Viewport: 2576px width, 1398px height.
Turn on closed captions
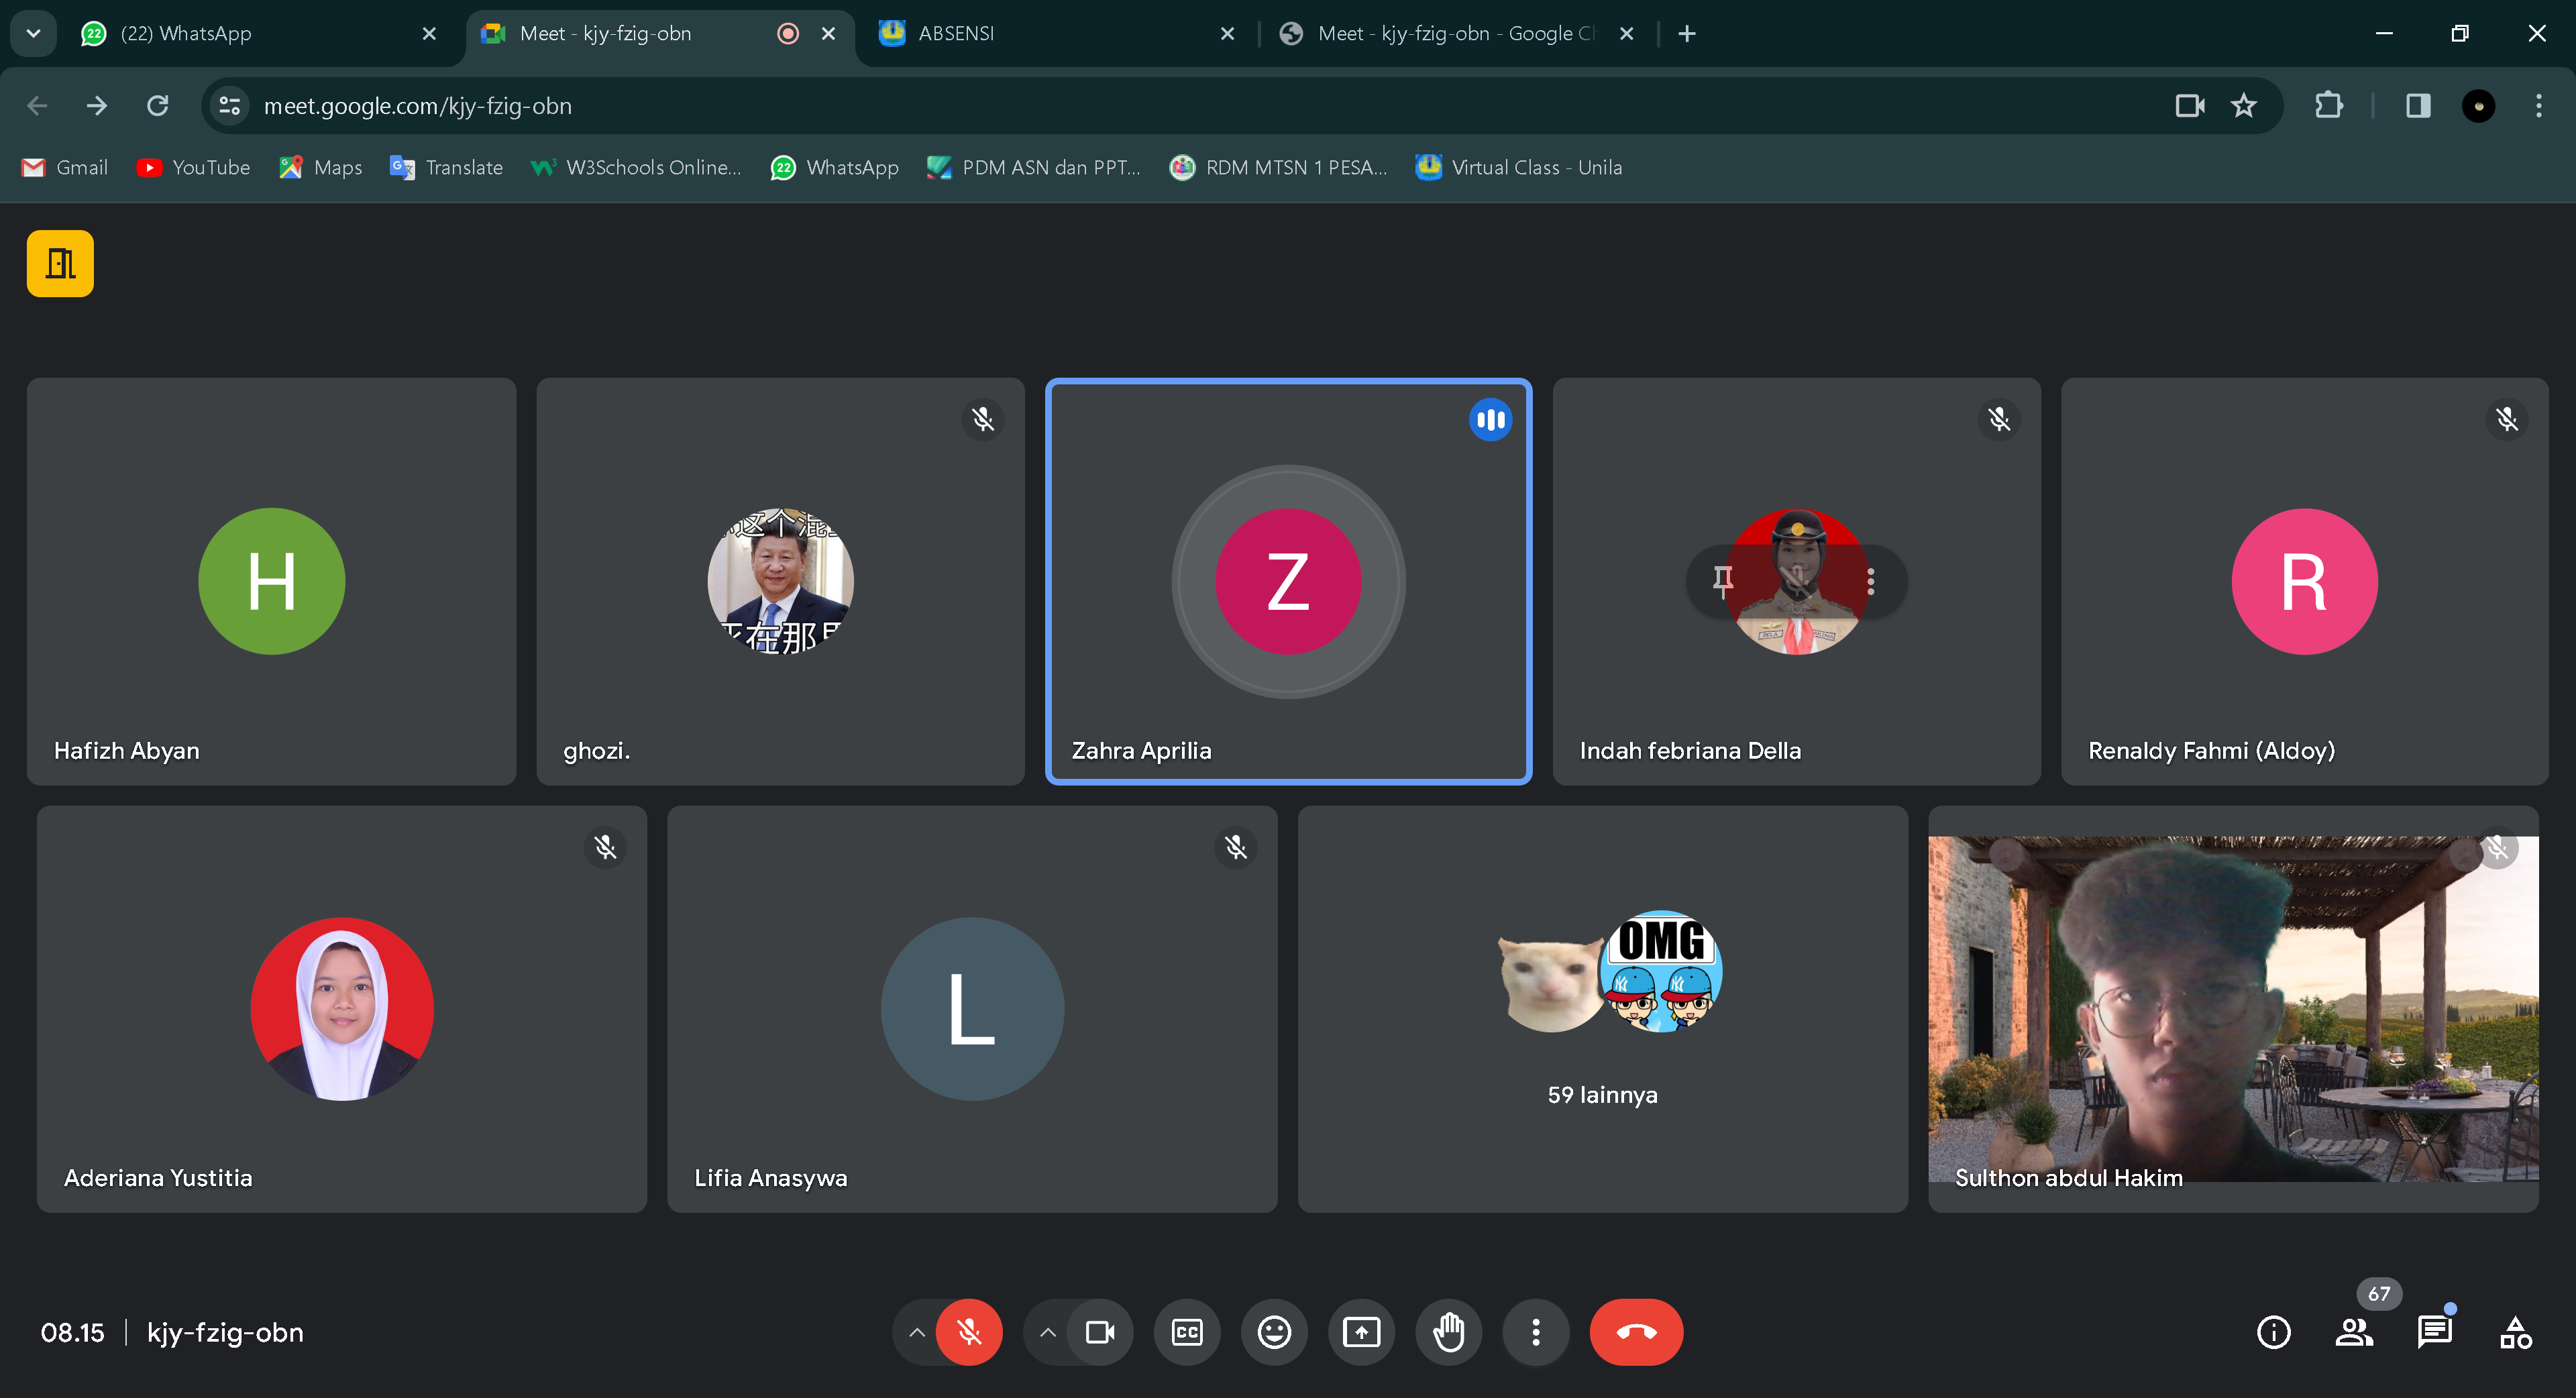[1187, 1332]
